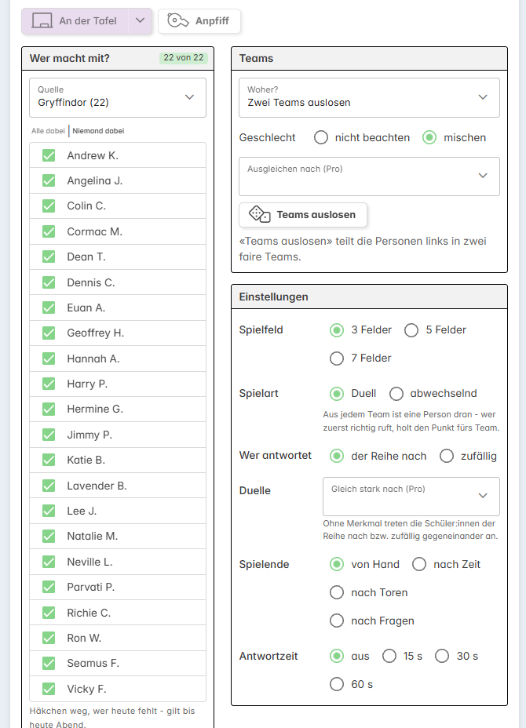This screenshot has width=526, height=728.
Task: Click the blackboard icon in An der Tafel
Action: click(42, 21)
